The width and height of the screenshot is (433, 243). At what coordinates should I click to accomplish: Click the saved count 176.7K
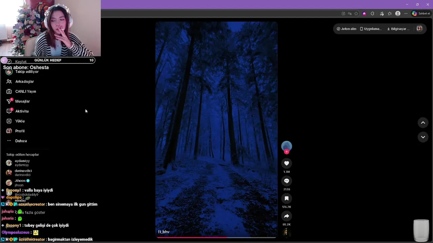pyautogui.click(x=287, y=207)
